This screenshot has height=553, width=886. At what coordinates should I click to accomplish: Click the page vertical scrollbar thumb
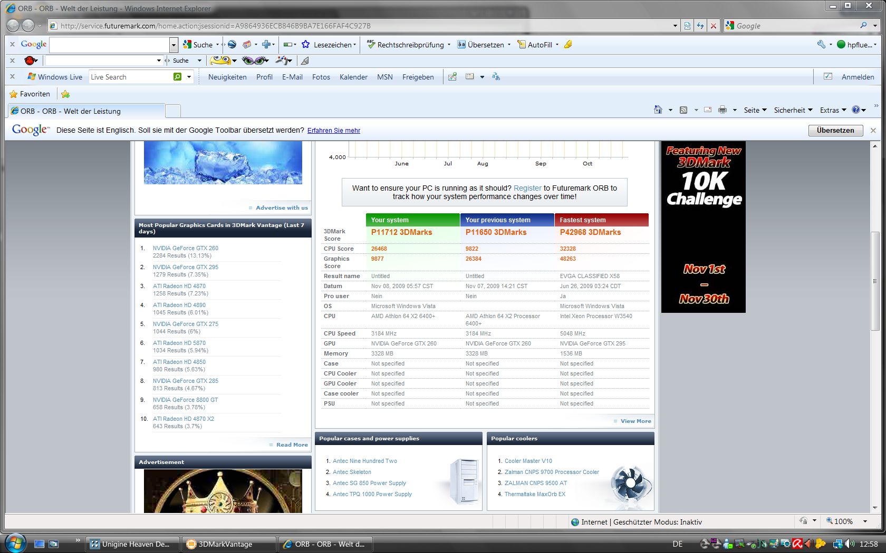point(875,281)
